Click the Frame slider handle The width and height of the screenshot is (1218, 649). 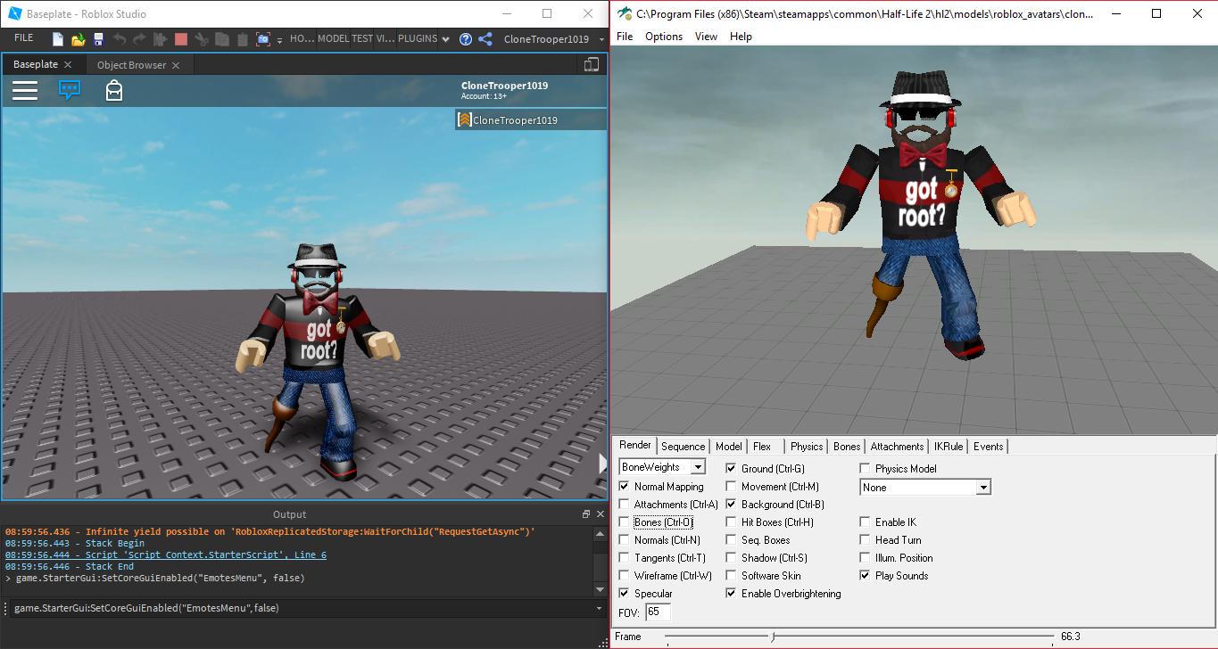(x=773, y=637)
